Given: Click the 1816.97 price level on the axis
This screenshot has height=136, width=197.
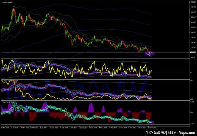Looking at the screenshot, I should tap(193, 12).
